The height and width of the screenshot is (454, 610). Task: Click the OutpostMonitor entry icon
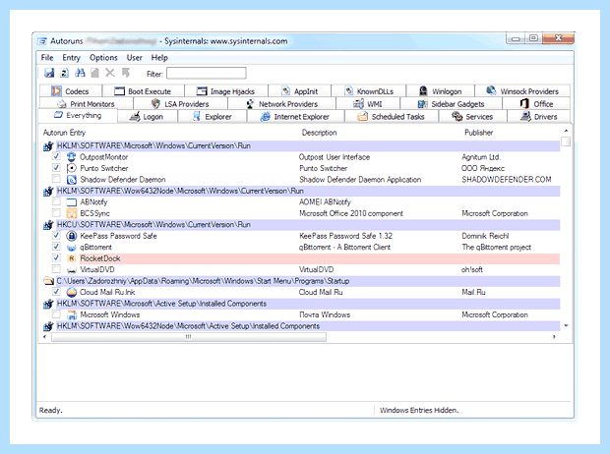(x=71, y=157)
